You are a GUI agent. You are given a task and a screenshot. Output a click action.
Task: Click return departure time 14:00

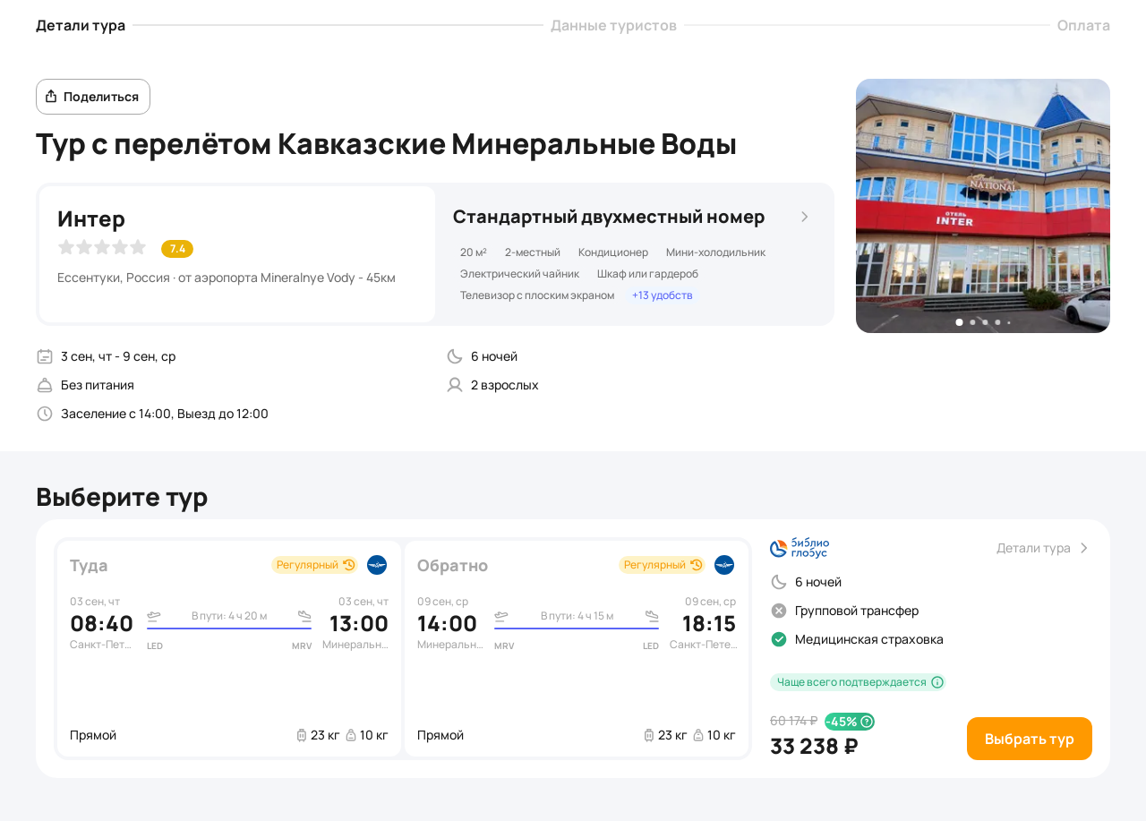click(x=447, y=624)
